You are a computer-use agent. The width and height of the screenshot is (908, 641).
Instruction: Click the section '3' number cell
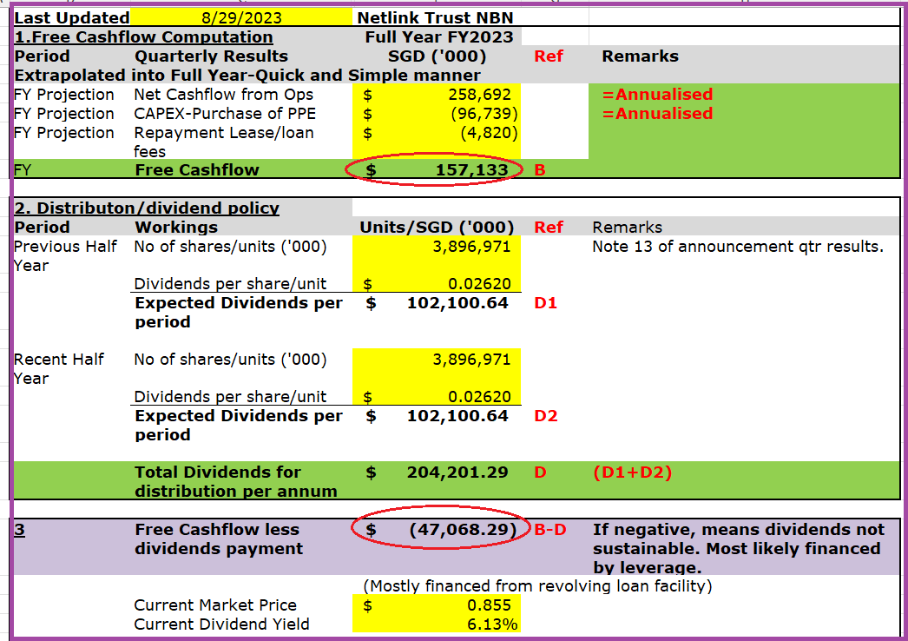19,529
